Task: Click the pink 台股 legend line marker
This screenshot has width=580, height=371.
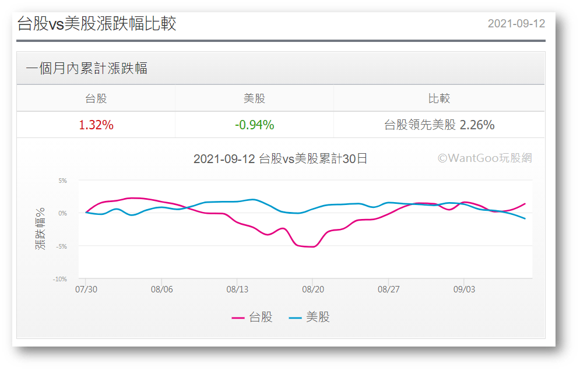Action: pos(238,318)
